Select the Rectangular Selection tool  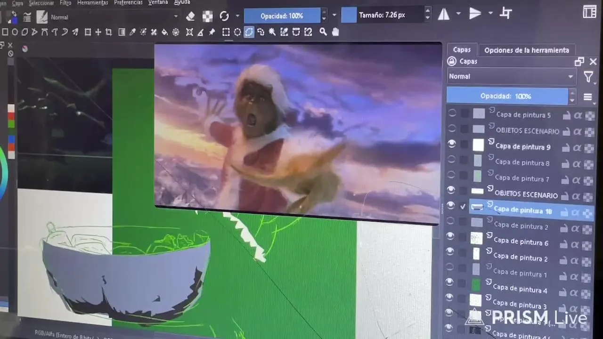point(226,32)
